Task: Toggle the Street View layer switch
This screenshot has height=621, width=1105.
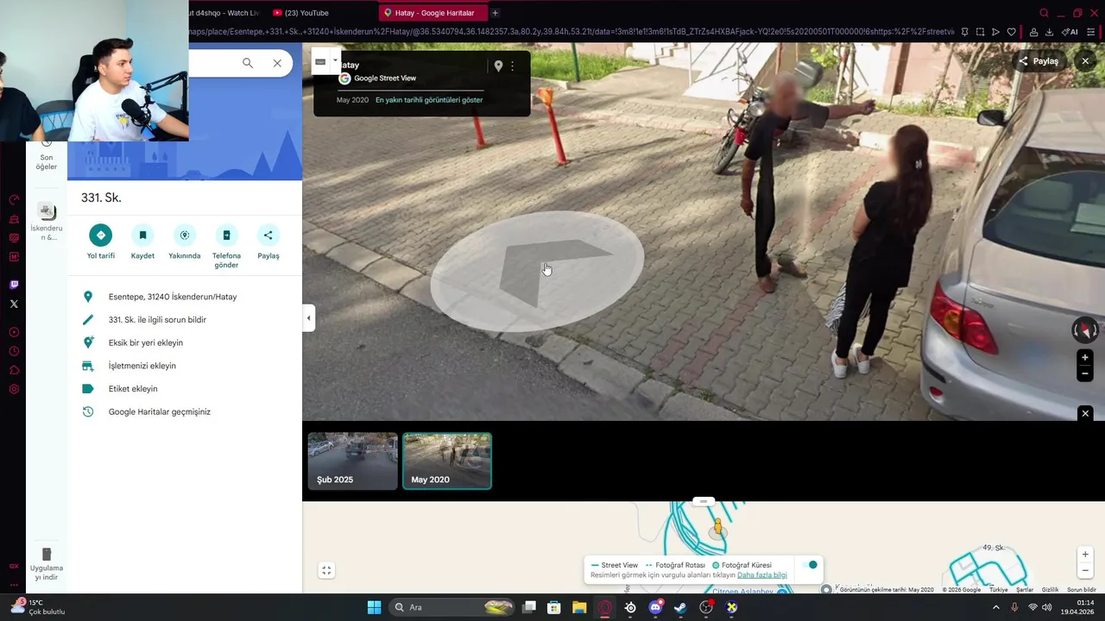Action: point(809,565)
